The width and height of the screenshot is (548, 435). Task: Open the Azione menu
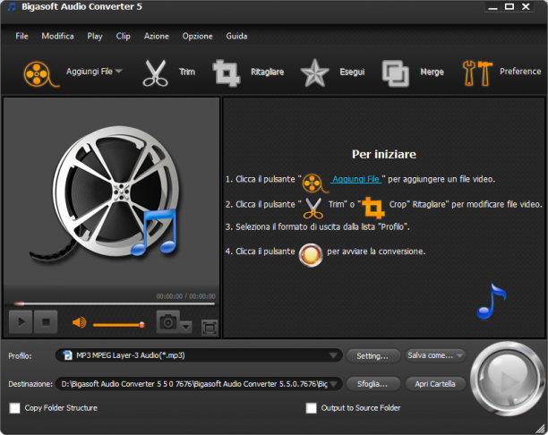156,36
